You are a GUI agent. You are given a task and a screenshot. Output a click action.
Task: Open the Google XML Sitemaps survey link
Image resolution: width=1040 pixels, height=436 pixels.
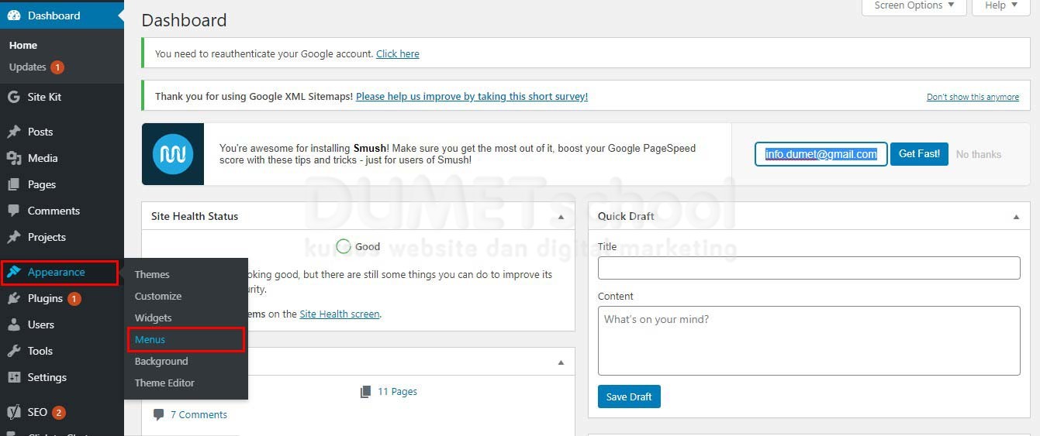tap(472, 97)
